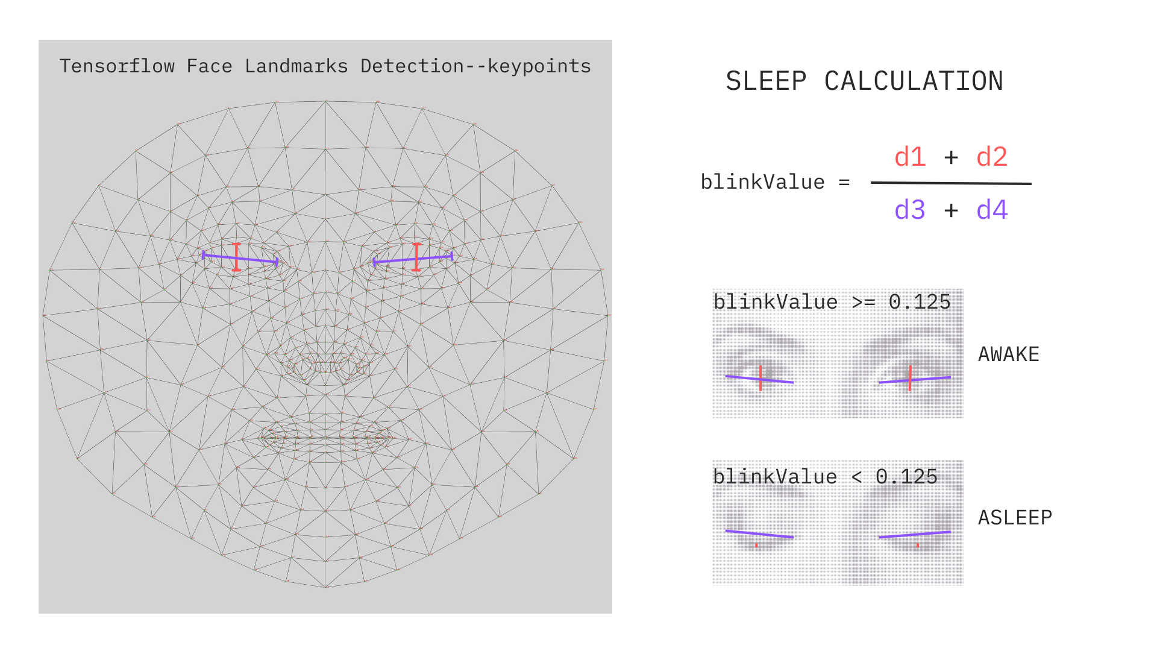Click the ASLEEP label

pyautogui.click(x=1015, y=518)
